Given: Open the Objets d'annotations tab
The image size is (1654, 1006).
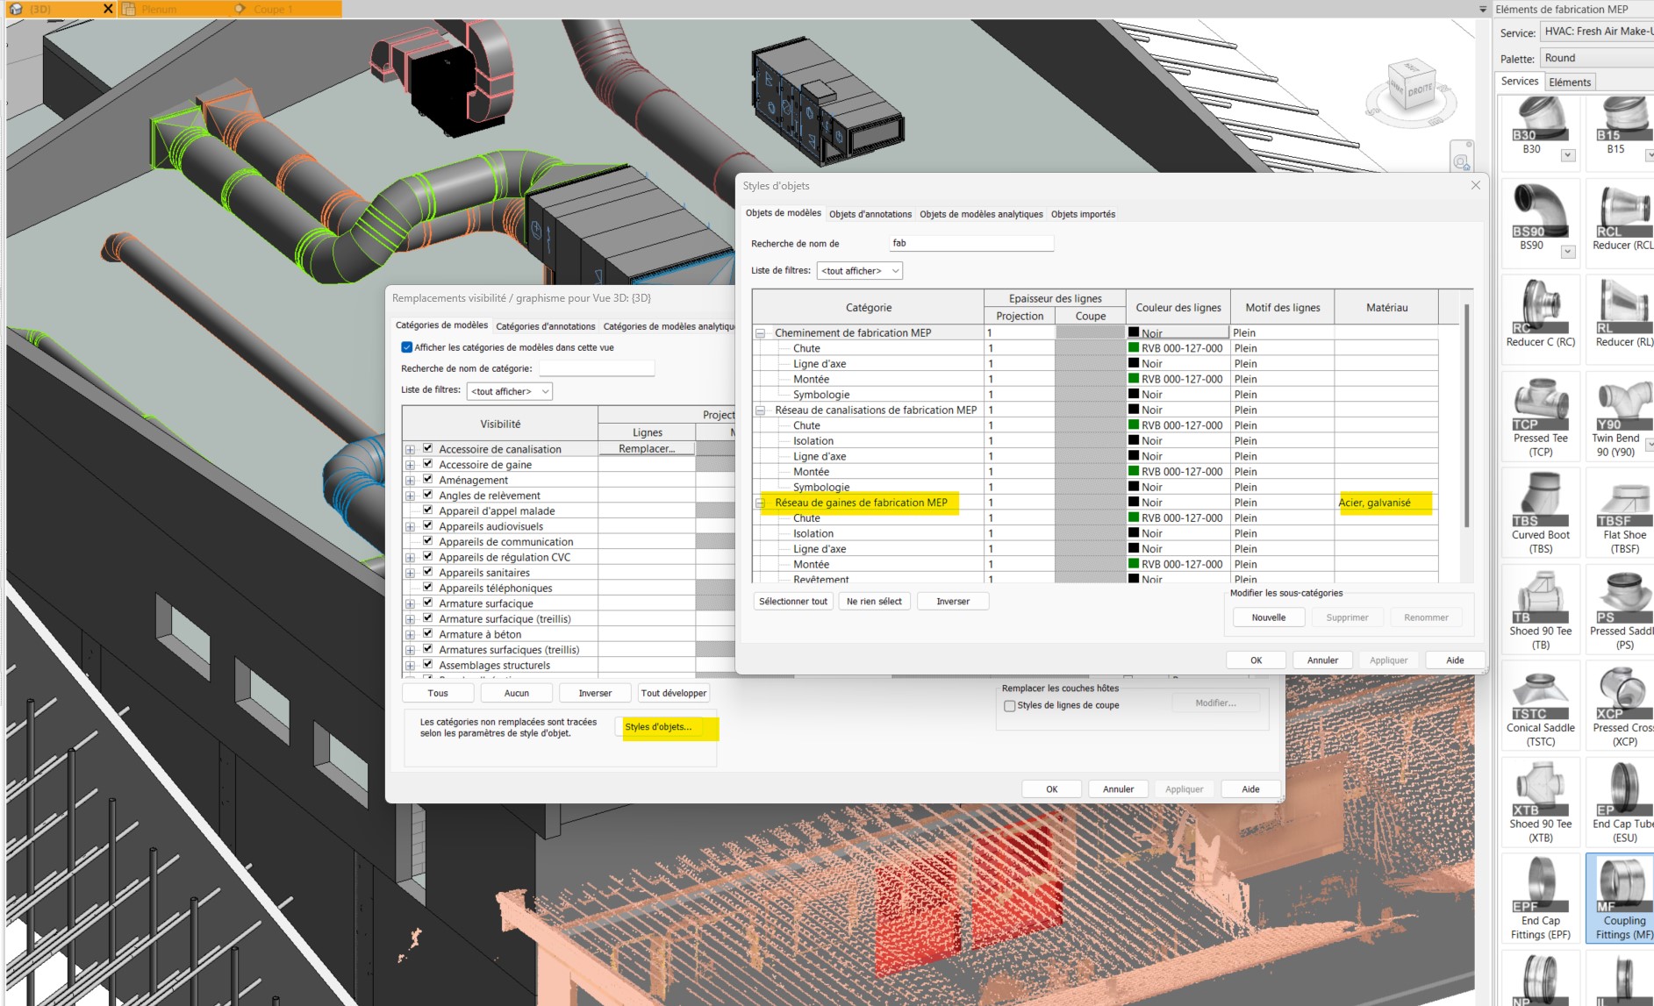Looking at the screenshot, I should click(x=871, y=213).
